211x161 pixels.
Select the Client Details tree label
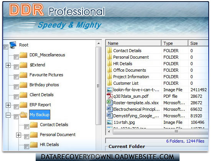tap(41, 95)
